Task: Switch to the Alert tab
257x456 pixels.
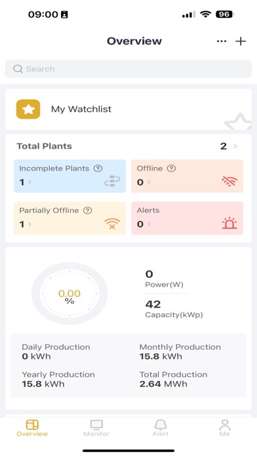Action: [x=161, y=428]
